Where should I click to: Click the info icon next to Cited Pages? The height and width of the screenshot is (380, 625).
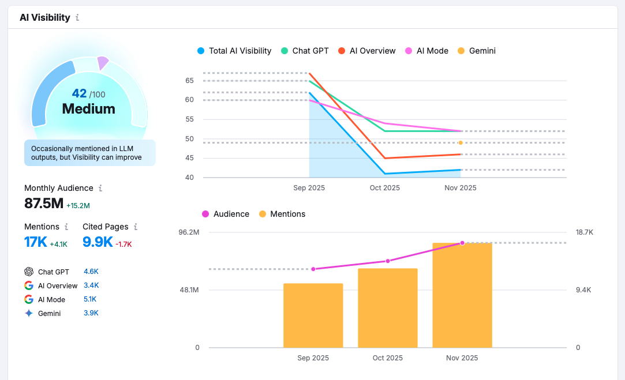[136, 227]
